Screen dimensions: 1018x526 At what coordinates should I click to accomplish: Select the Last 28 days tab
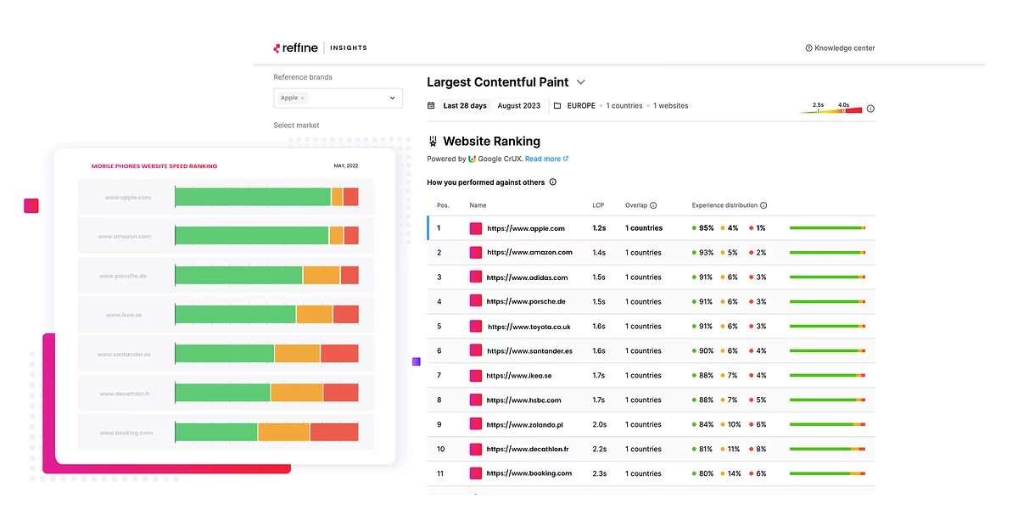point(465,106)
